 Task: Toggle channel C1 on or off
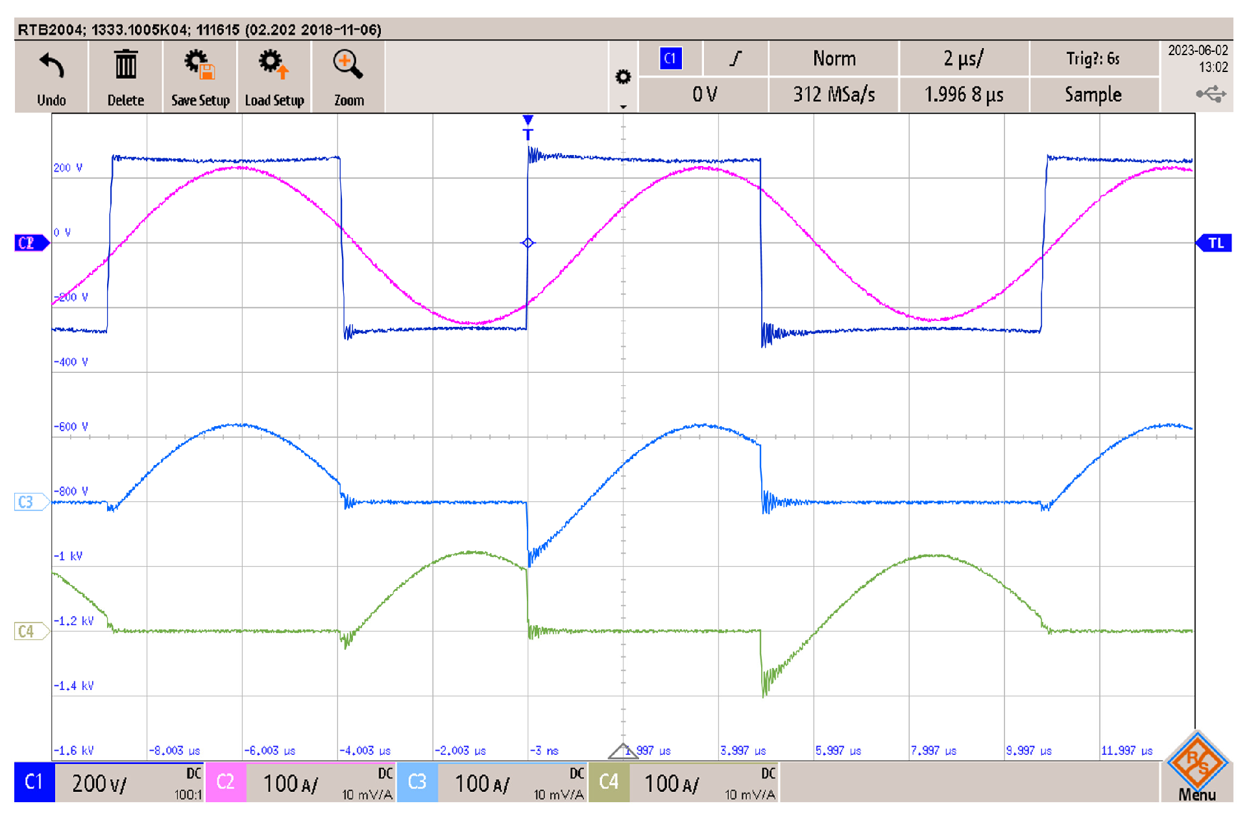[34, 782]
